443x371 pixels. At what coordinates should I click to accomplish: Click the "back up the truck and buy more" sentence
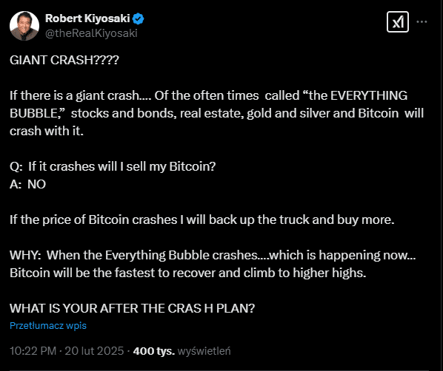(x=202, y=219)
